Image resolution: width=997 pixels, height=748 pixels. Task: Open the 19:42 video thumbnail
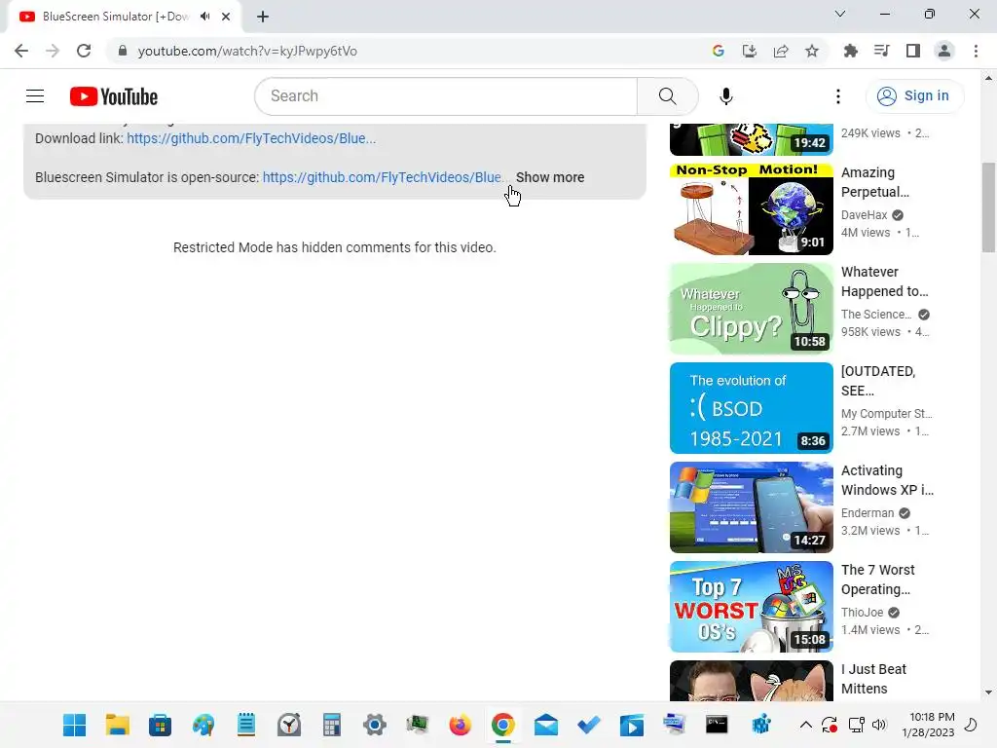(x=751, y=139)
